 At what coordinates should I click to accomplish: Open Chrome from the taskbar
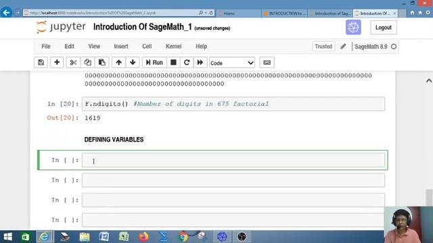[183, 237]
